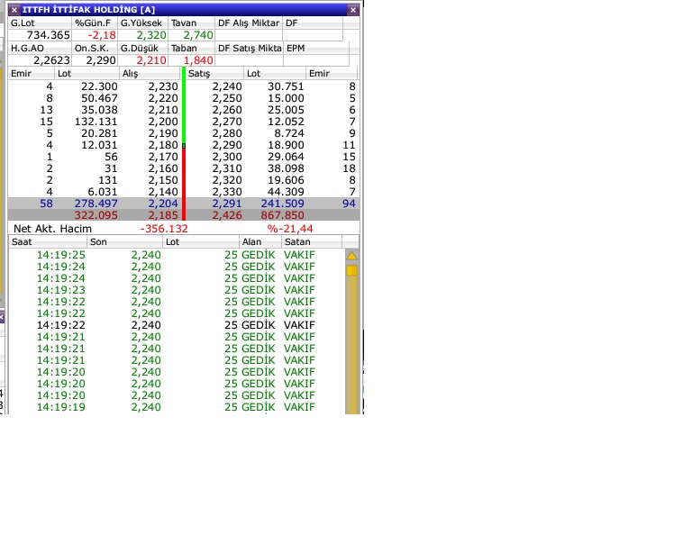This screenshot has width=692, height=553.
Task: Select bid price 2,230
Action: pyautogui.click(x=163, y=86)
